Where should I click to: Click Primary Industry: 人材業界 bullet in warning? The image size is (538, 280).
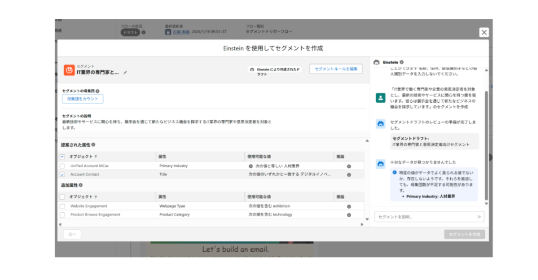pos(431,197)
